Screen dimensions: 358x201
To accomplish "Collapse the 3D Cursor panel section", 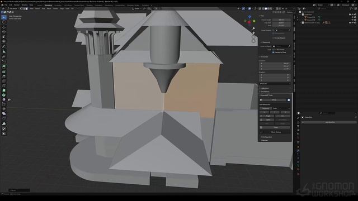I will tap(264, 57).
